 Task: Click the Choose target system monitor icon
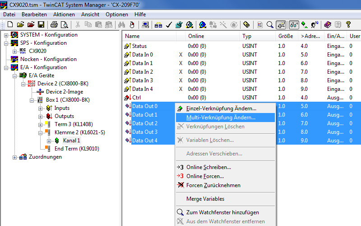pyautogui.click(x=145, y=24)
